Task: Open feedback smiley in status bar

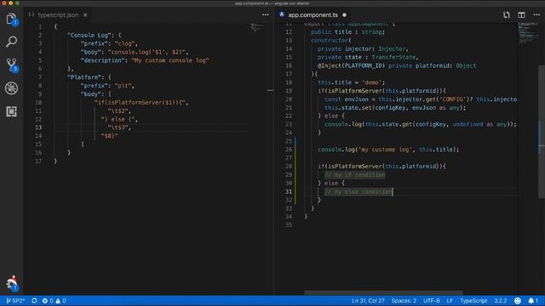Action: (518, 301)
